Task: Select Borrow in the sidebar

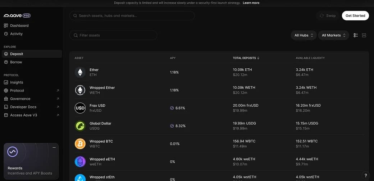Action: pyautogui.click(x=32, y=62)
